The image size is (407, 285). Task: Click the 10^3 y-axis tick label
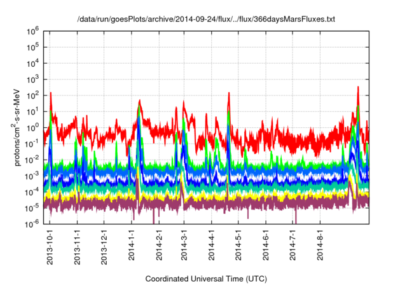coord(32,80)
